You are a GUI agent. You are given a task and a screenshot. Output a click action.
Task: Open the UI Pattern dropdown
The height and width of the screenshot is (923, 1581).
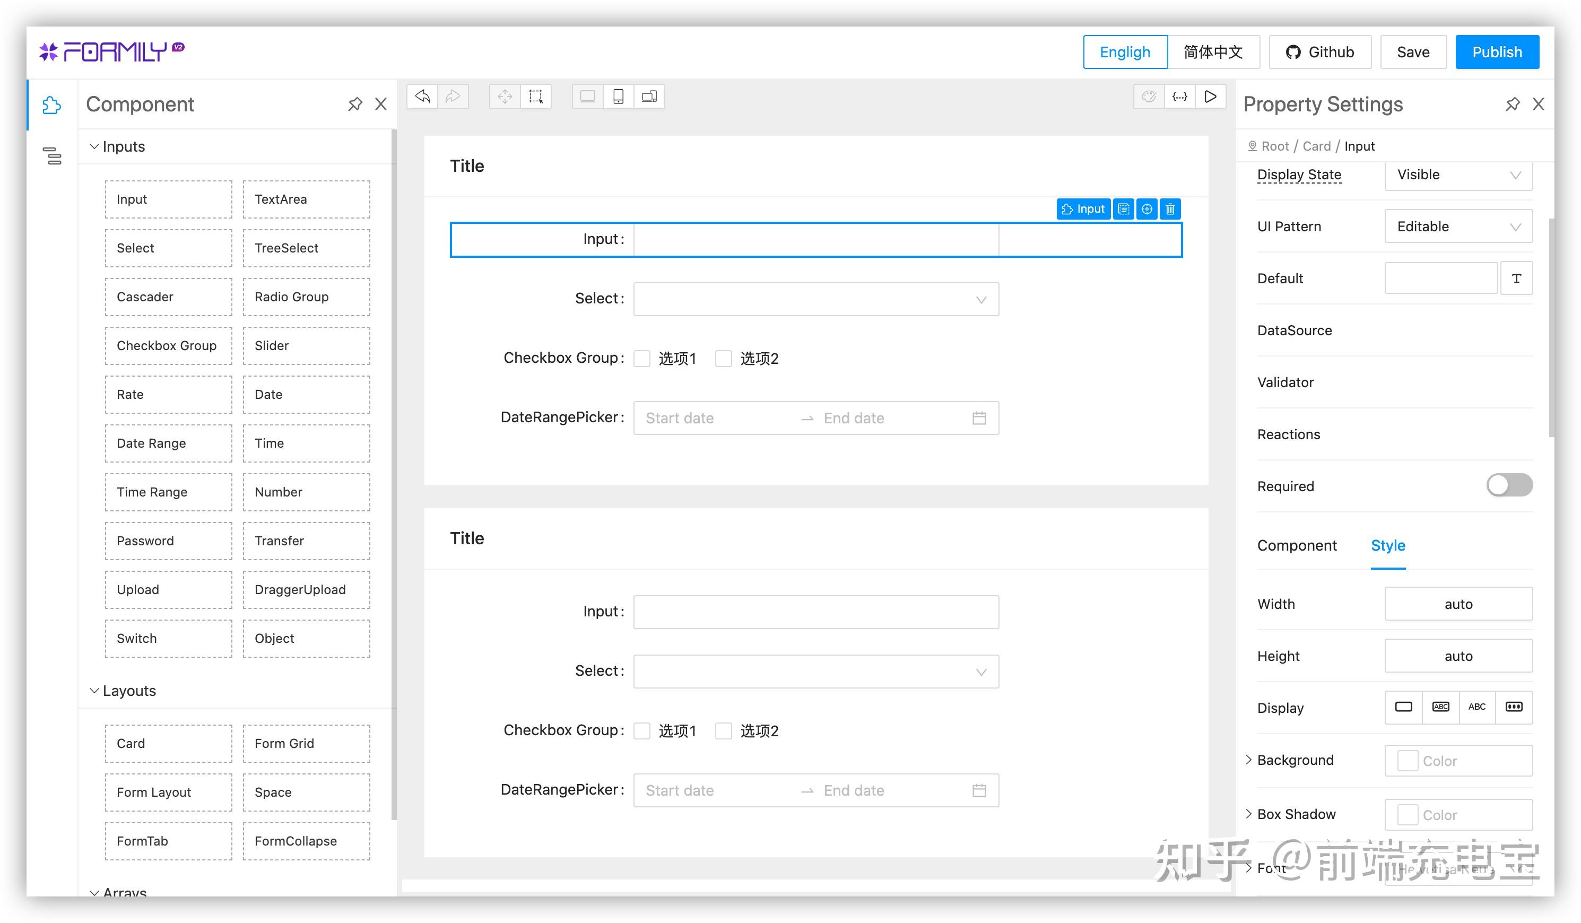[x=1458, y=227]
